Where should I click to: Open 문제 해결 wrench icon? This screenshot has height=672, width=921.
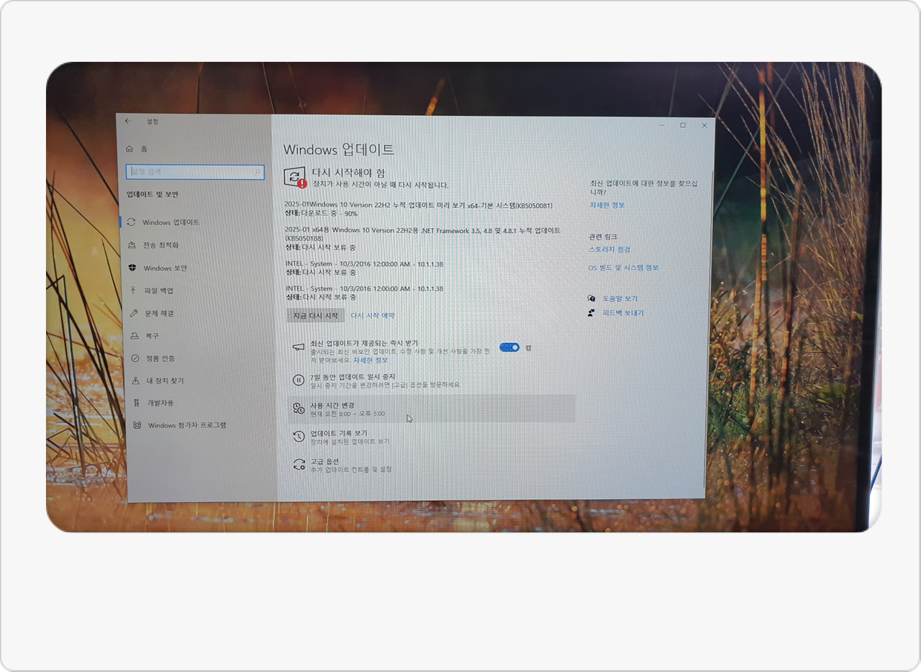click(134, 313)
